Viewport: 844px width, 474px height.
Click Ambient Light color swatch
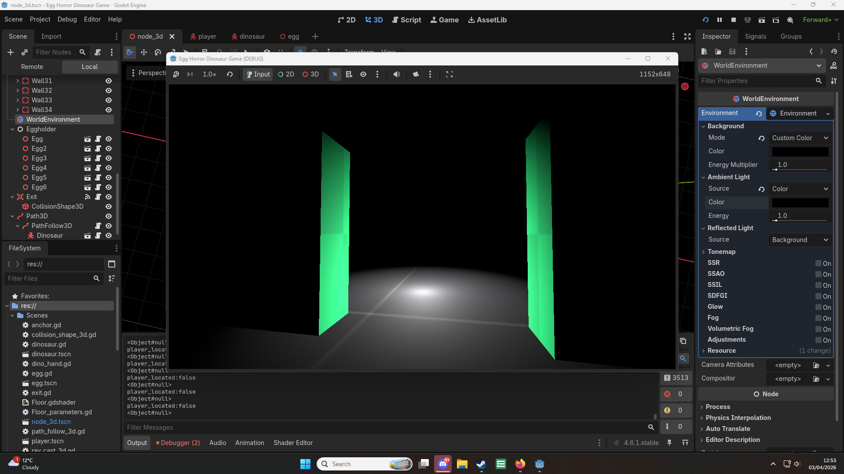coord(800,202)
